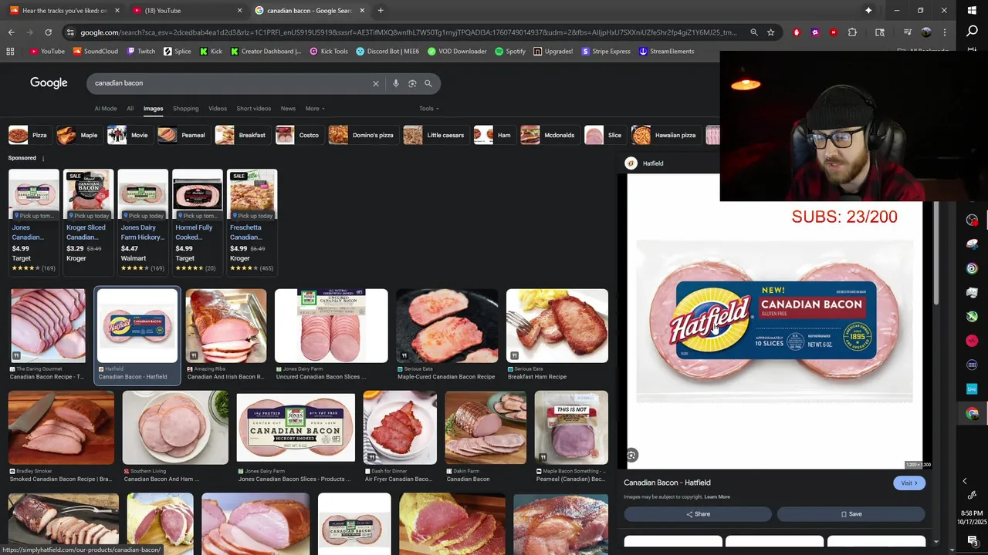Bookmark this page with star icon
Image resolution: width=988 pixels, height=555 pixels.
[770, 32]
